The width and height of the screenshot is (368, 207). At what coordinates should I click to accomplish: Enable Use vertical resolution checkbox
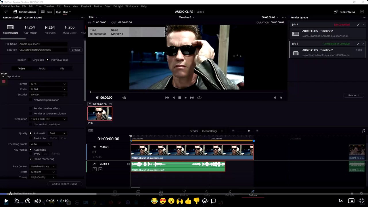(x=31, y=124)
